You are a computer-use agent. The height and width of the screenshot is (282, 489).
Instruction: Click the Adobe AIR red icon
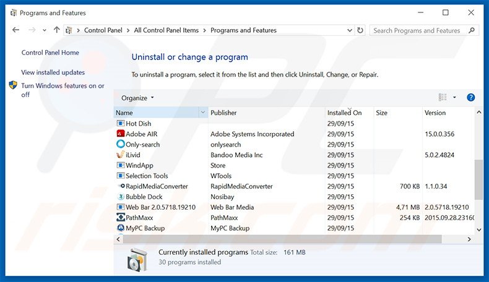click(120, 134)
